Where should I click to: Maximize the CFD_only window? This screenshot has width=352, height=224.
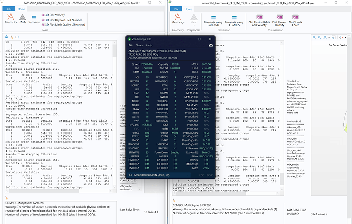pos(150,3)
